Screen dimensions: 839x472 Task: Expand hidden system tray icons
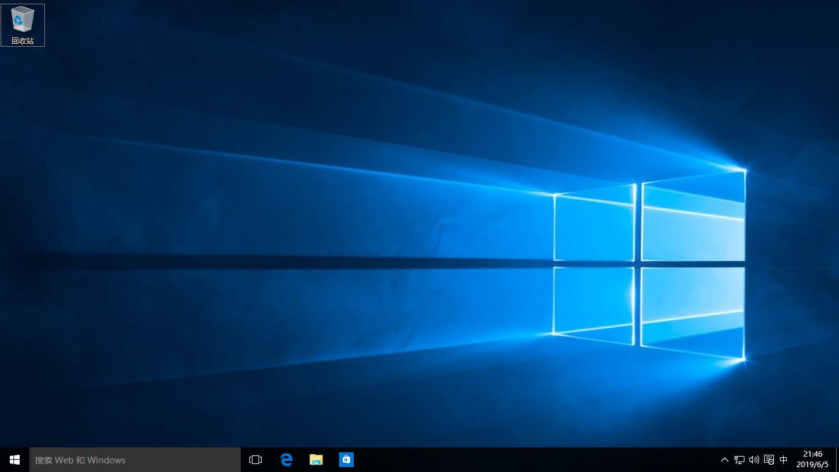click(725, 460)
